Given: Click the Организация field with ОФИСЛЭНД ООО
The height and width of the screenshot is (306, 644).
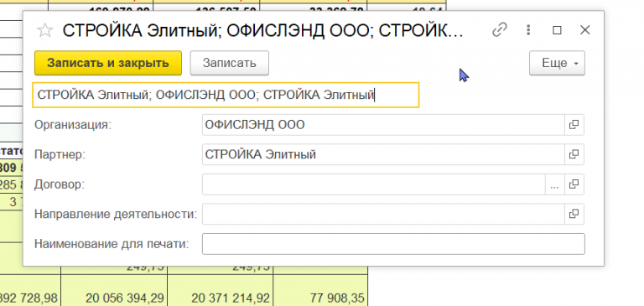Looking at the screenshot, I should click(x=383, y=125).
